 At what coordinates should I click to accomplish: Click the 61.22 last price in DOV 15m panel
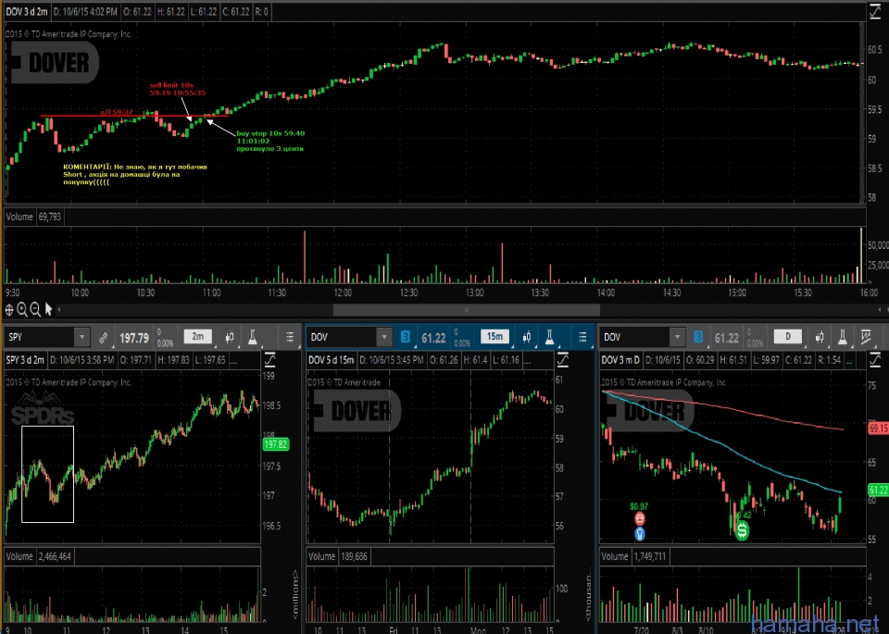click(433, 338)
